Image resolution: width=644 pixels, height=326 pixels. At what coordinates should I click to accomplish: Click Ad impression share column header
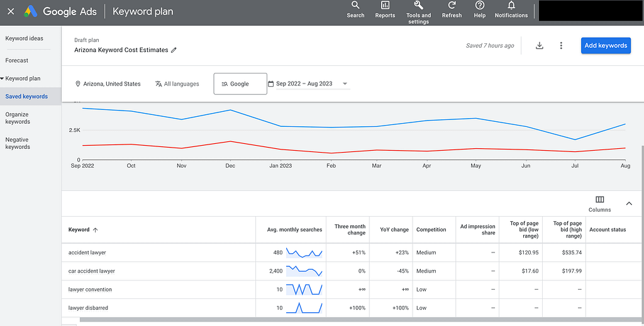pos(478,230)
